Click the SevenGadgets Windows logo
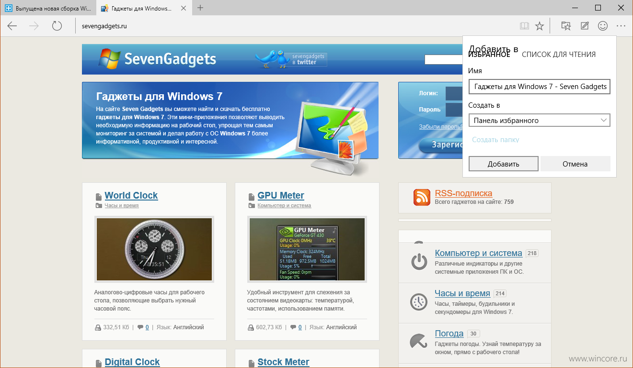Viewport: 633px width, 368px height. point(110,58)
